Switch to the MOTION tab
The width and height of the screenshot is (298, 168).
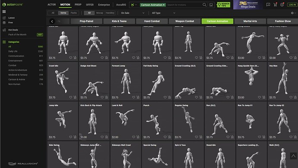coord(65,5)
